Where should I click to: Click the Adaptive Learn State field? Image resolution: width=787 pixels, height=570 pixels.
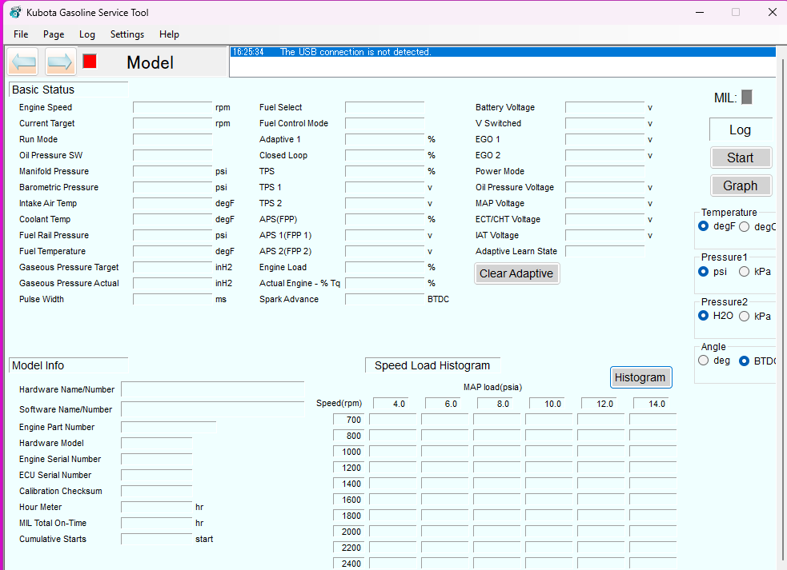tap(604, 251)
